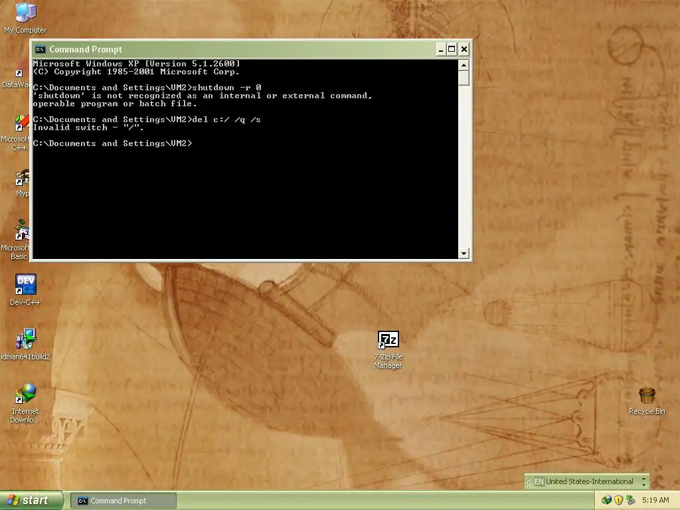
Task: Select the Recycle Bin icon
Action: [x=647, y=401]
